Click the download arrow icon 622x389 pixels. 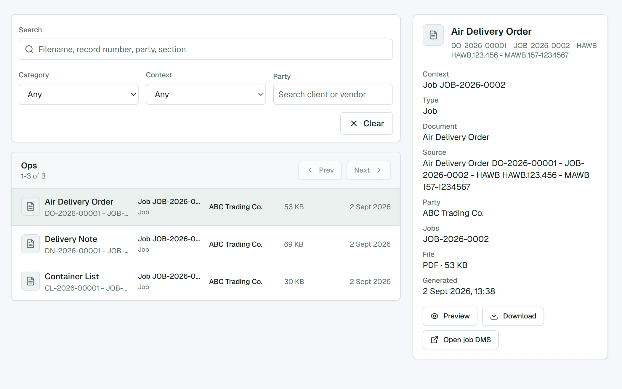[494, 316]
